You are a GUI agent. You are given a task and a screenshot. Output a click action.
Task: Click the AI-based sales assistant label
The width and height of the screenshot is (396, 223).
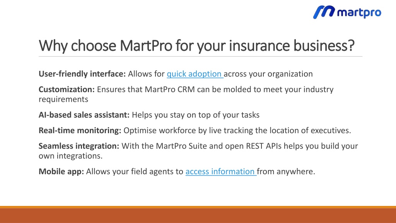click(x=84, y=115)
